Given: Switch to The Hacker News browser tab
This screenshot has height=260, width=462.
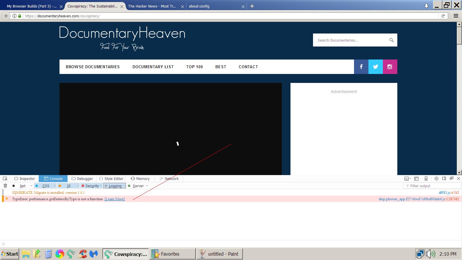Looking at the screenshot, I should (x=156, y=6).
